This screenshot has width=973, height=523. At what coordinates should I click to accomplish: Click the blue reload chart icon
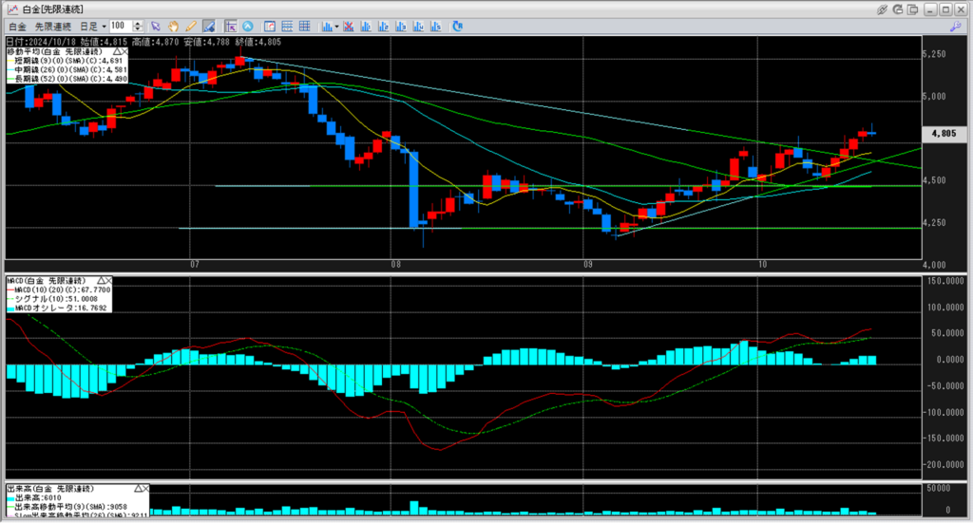457,26
